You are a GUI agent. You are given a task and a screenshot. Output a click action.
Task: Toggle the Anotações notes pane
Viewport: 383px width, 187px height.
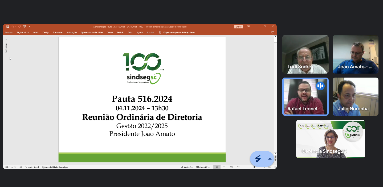[x=187, y=167]
